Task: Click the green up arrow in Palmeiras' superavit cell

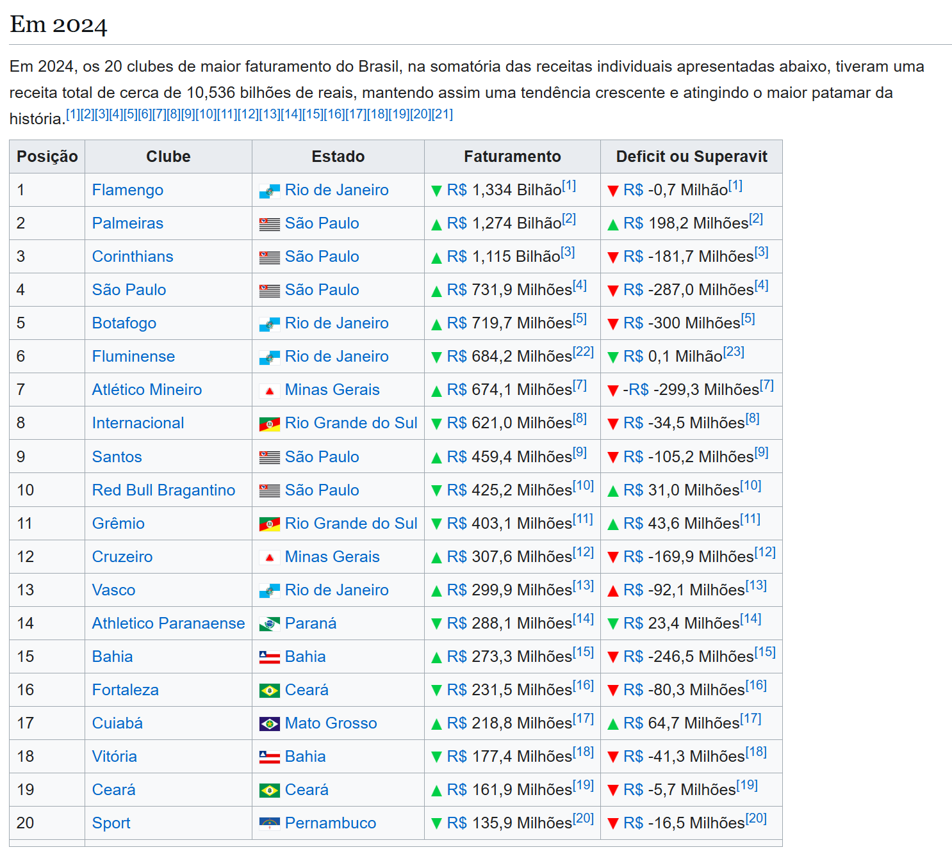Action: (x=612, y=224)
